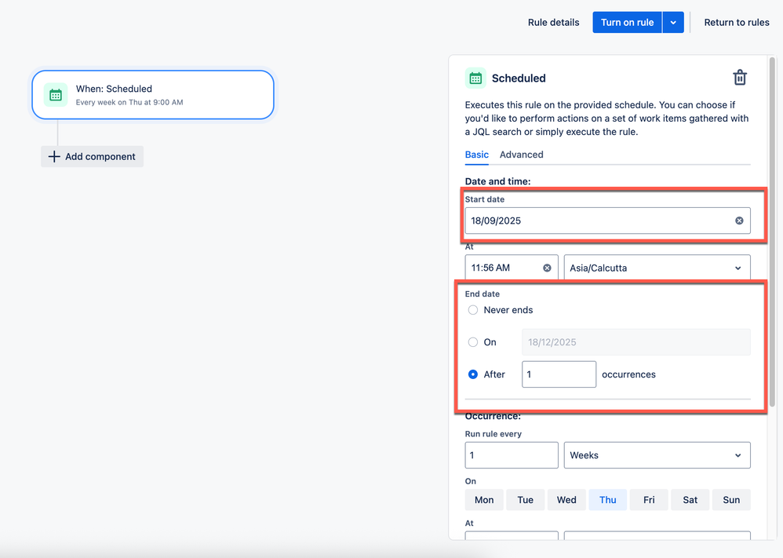This screenshot has height=558, width=783.
Task: Click the occurrences number input field
Action: click(559, 374)
